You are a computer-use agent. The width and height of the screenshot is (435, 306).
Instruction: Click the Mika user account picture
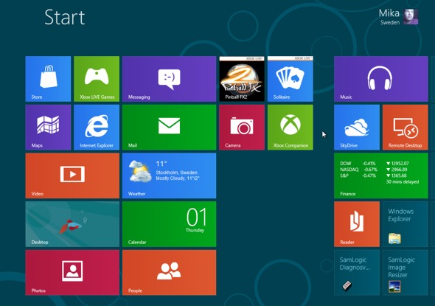[411, 17]
